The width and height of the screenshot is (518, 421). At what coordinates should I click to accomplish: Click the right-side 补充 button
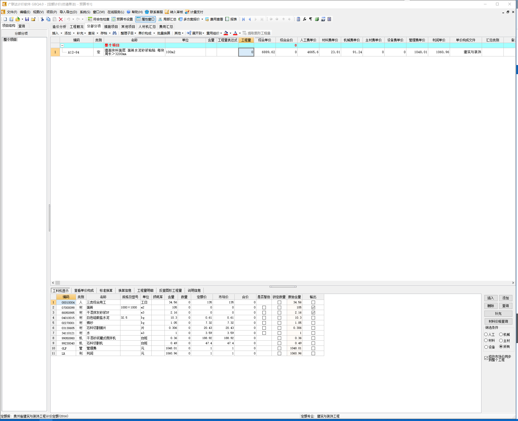point(498,314)
